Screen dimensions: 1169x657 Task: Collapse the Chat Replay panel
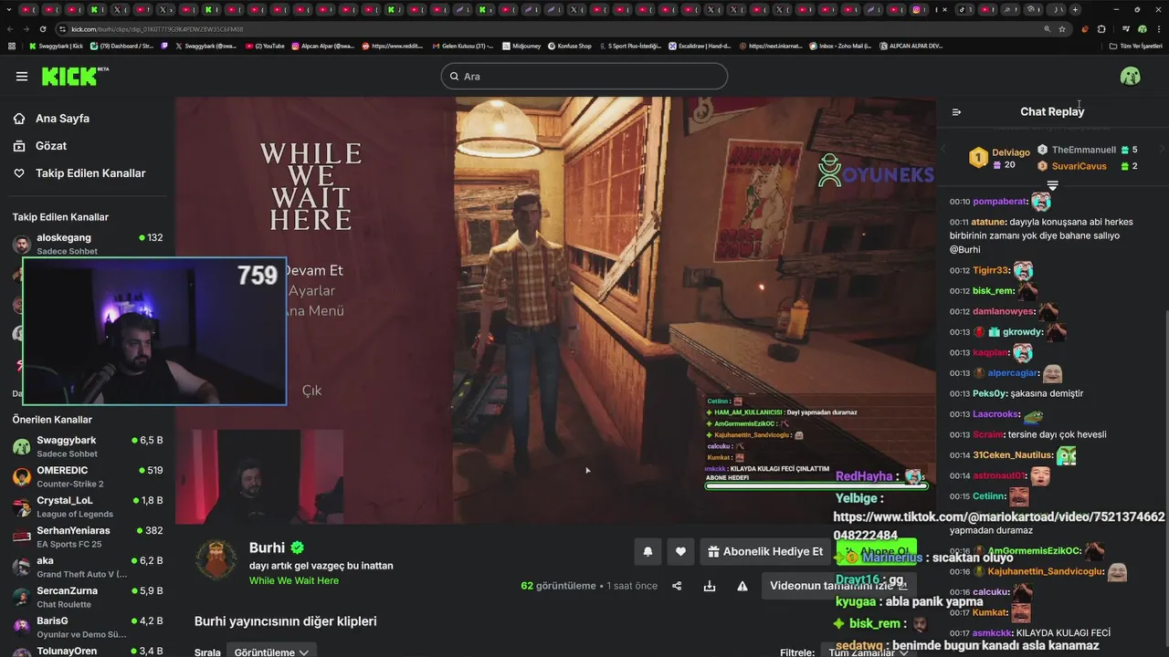956,112
